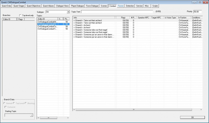Click the Conditions column header
The width and height of the screenshot is (209, 123).
click(196, 17)
